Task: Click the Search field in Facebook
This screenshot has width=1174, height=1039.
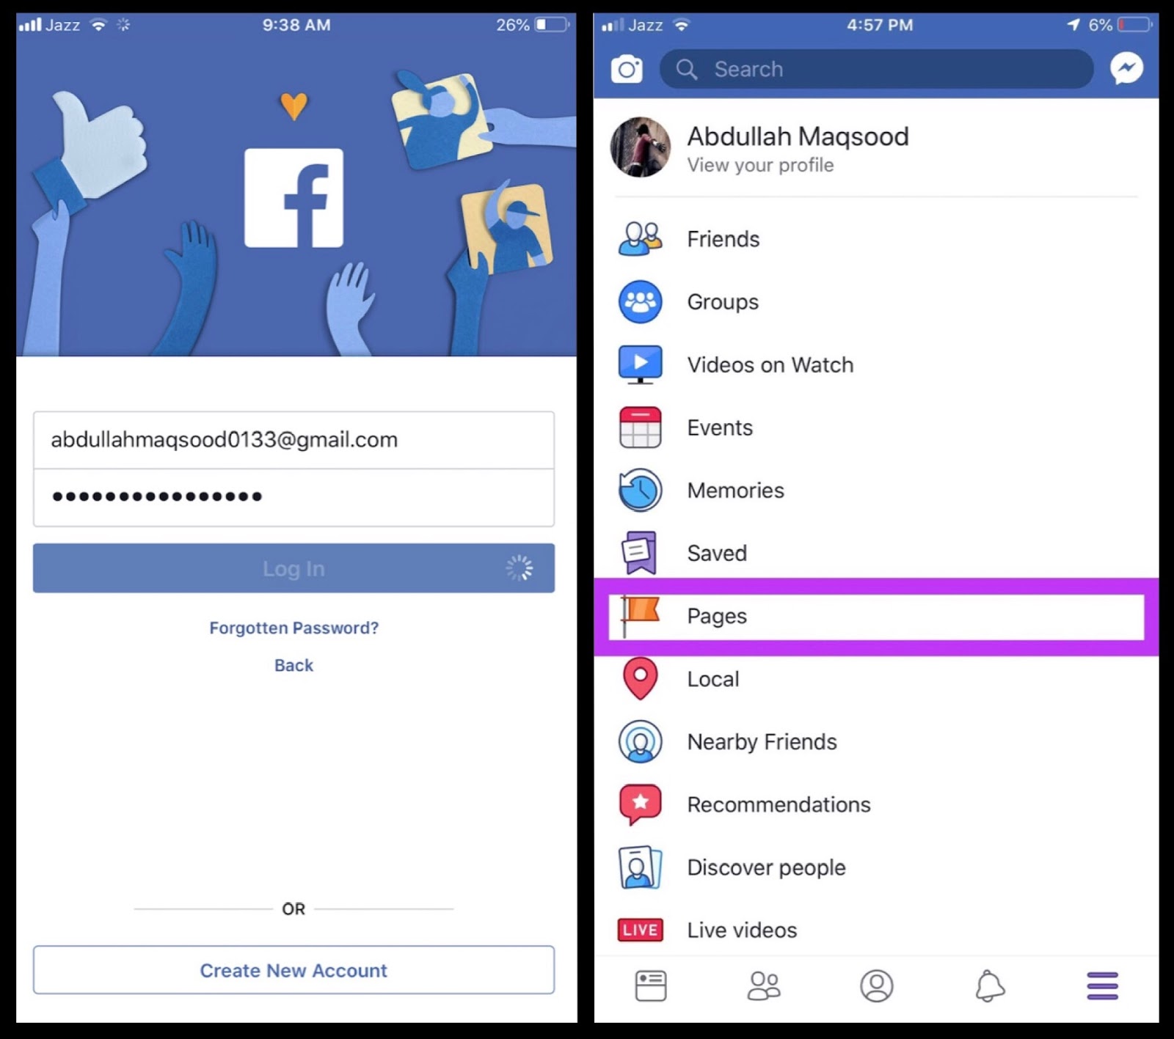Action: pos(877,69)
